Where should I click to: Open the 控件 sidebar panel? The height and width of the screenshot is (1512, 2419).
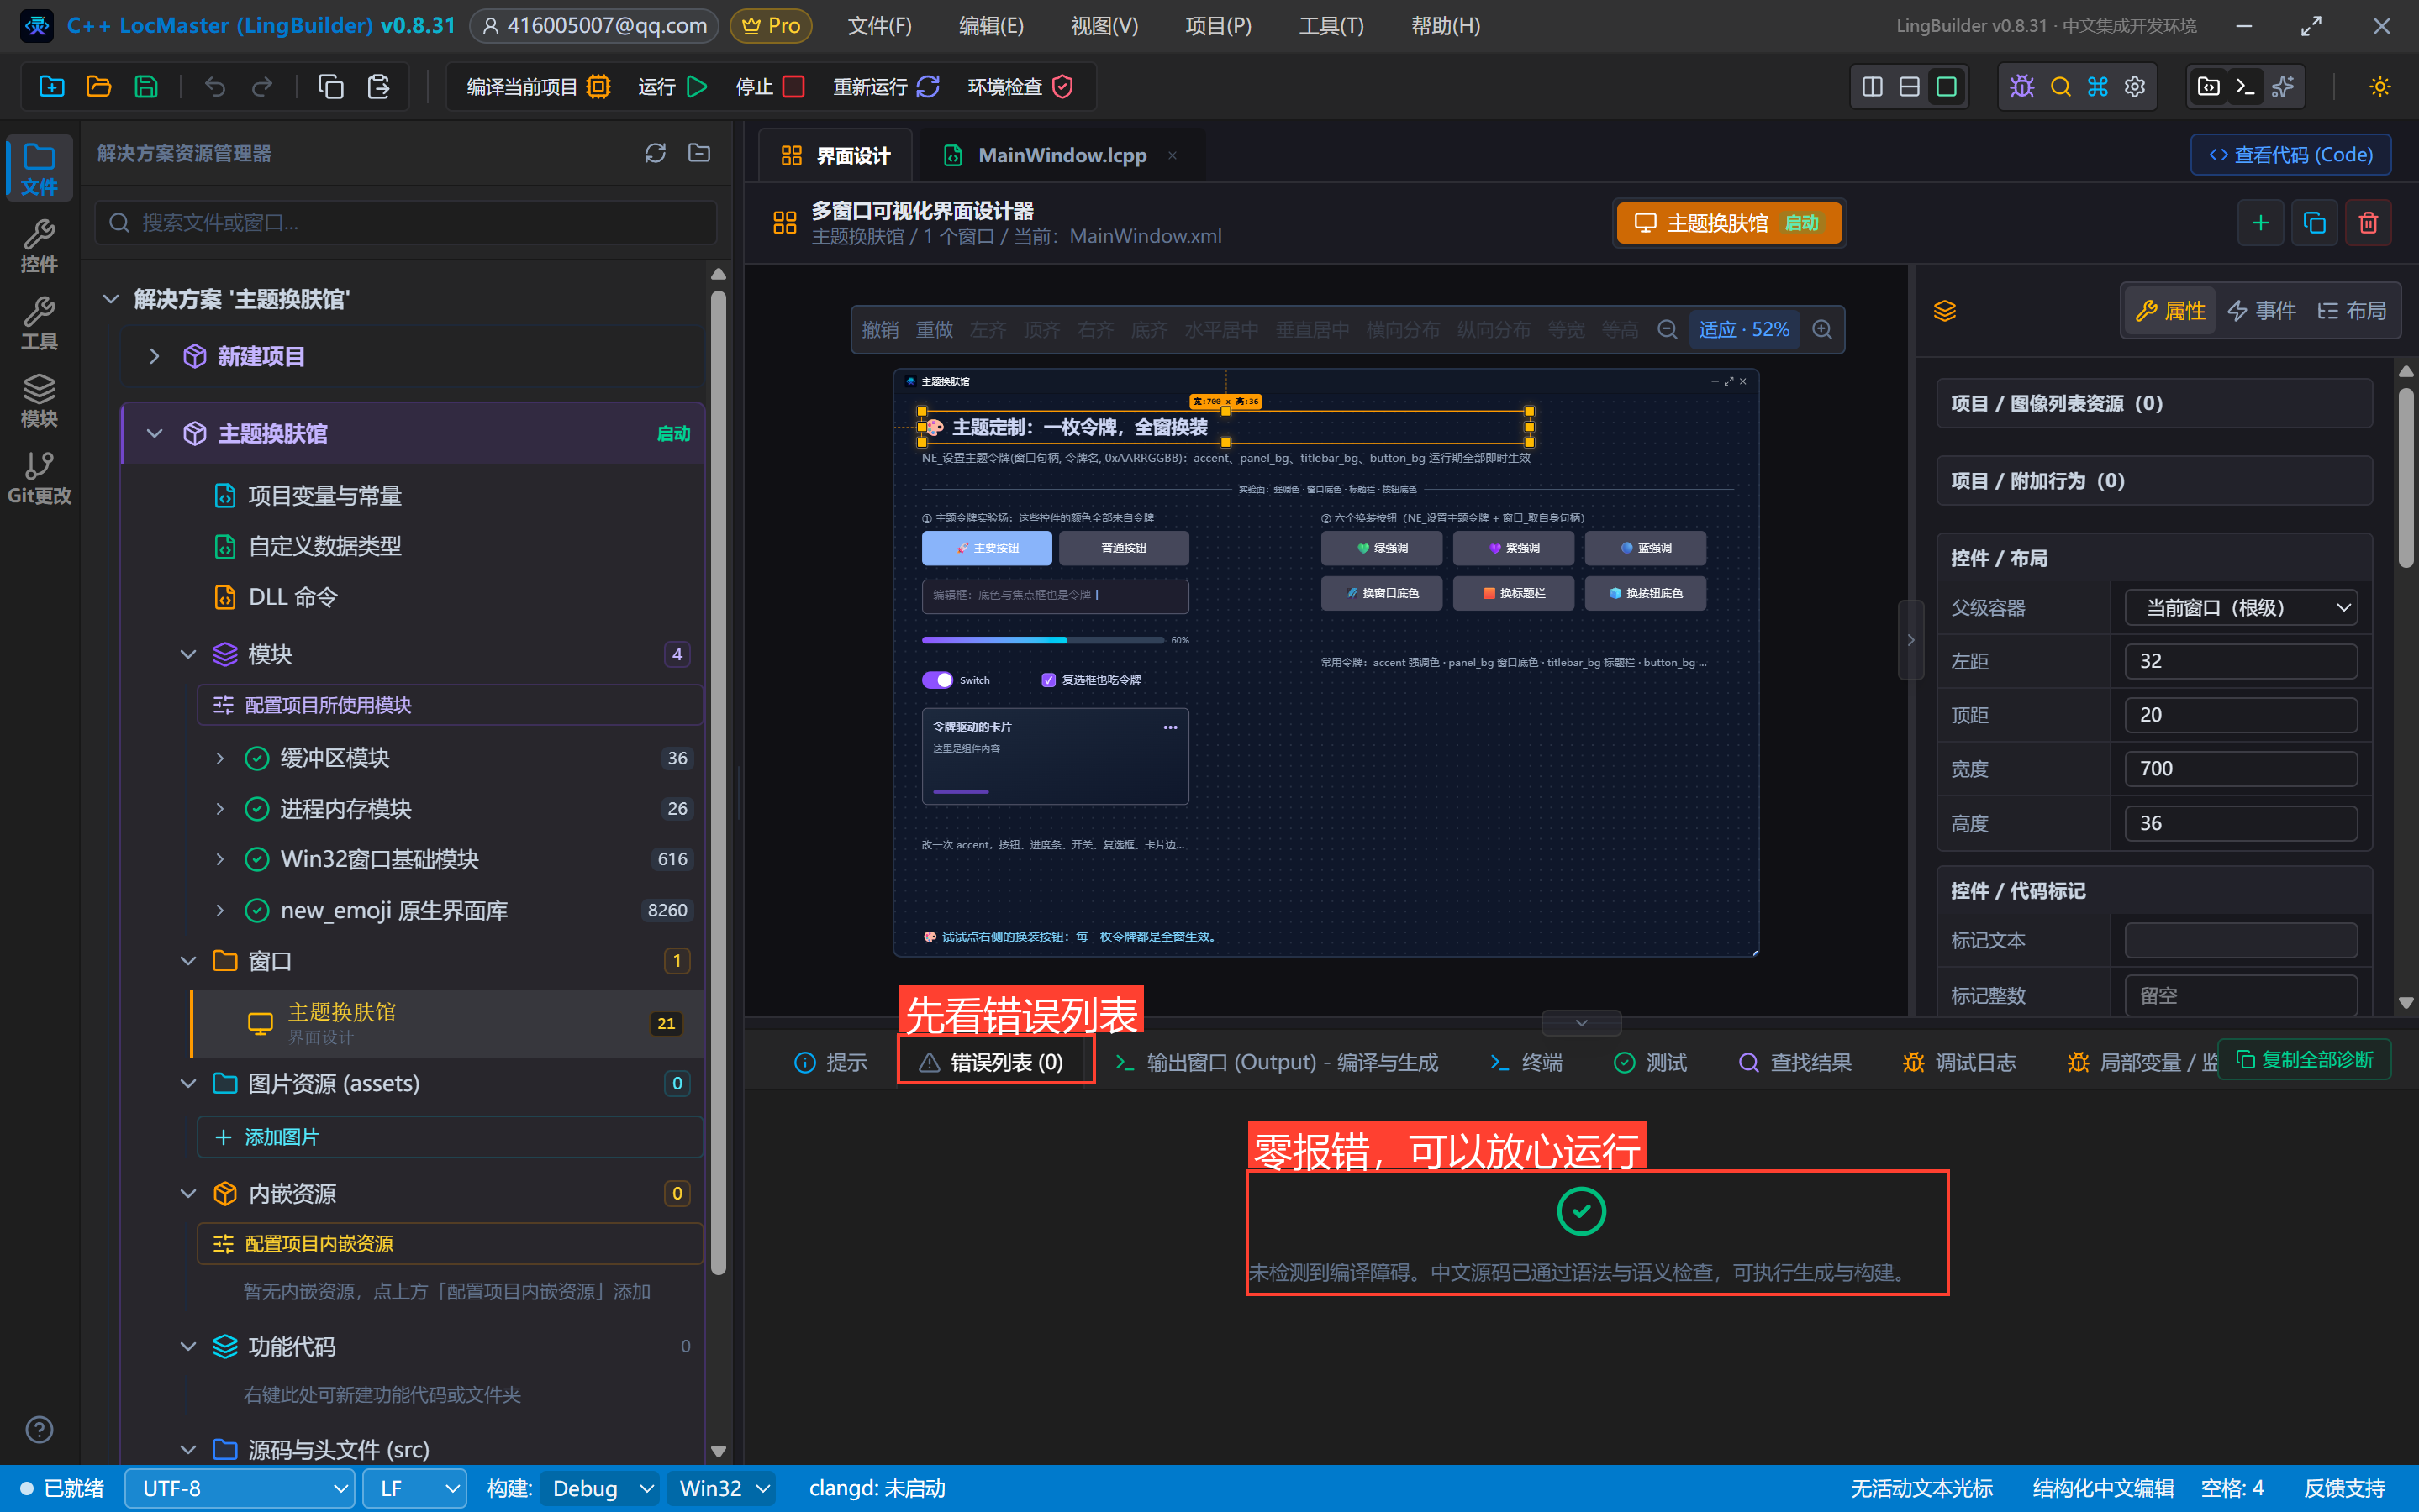[39, 246]
